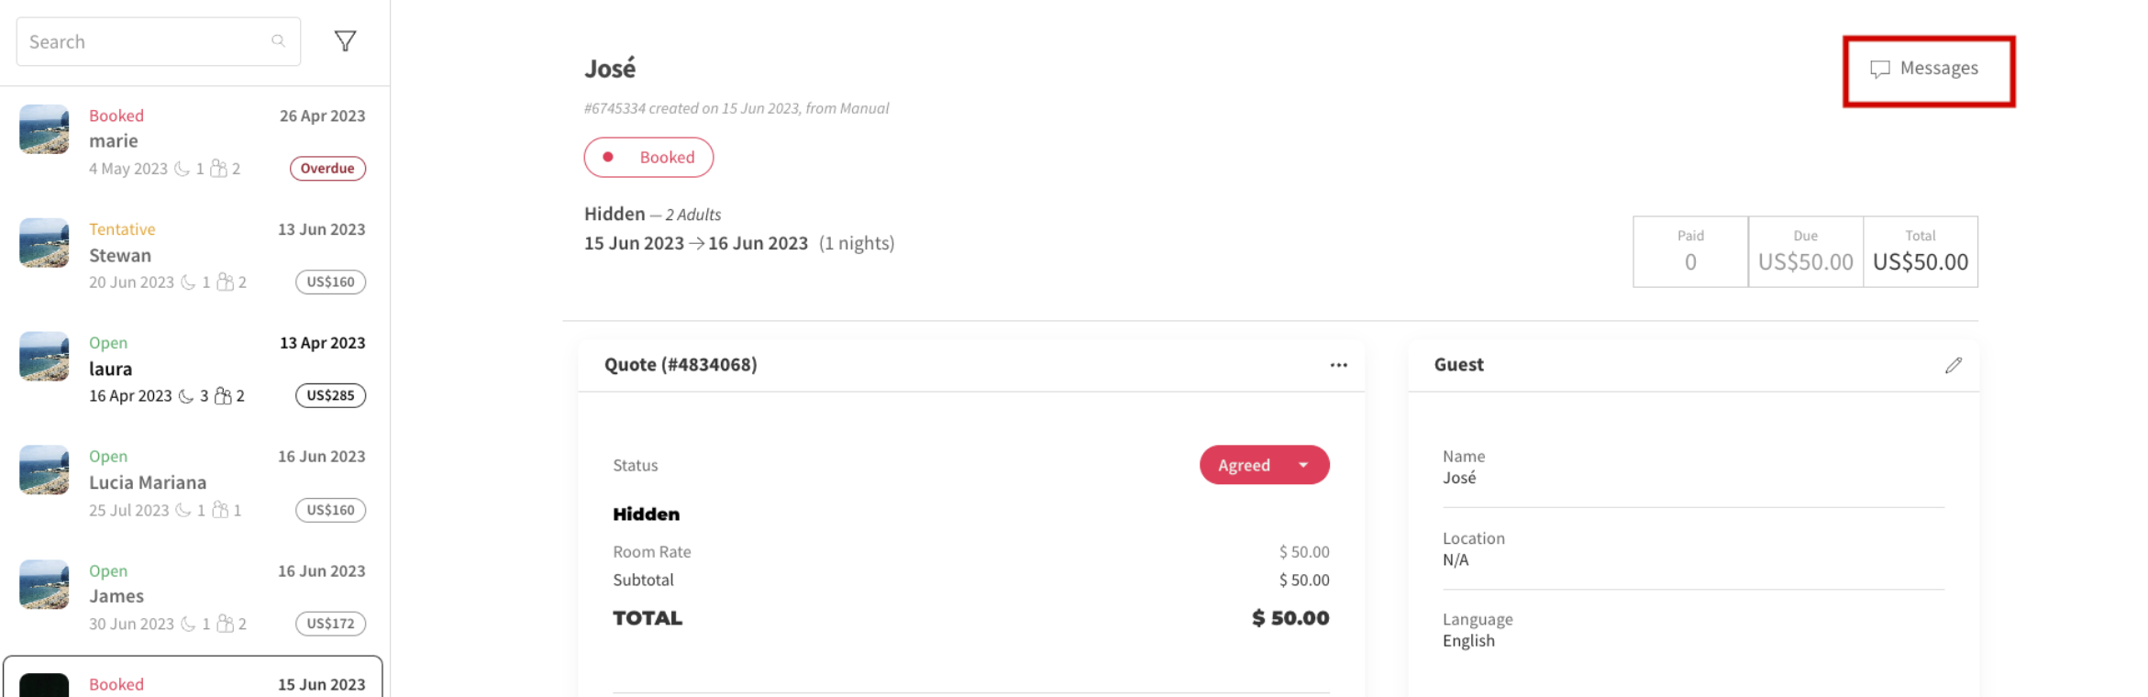Click the Tentative status label on Stewan's booking
The height and width of the screenshot is (697, 2148).
[x=122, y=228]
